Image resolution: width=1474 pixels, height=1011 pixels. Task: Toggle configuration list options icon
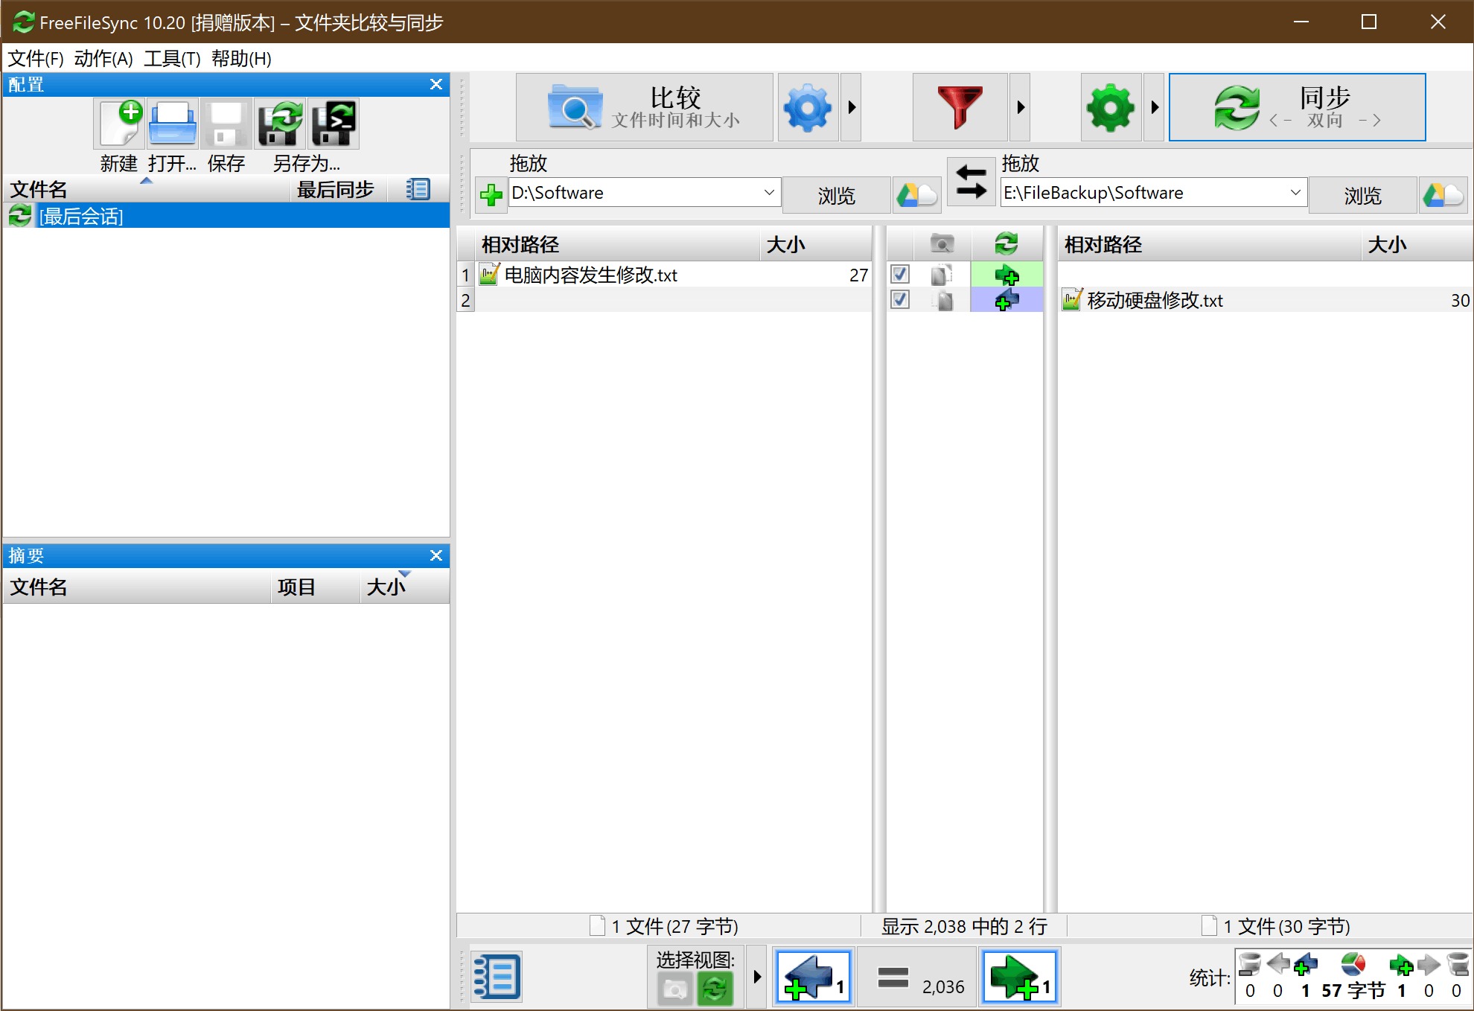418,189
